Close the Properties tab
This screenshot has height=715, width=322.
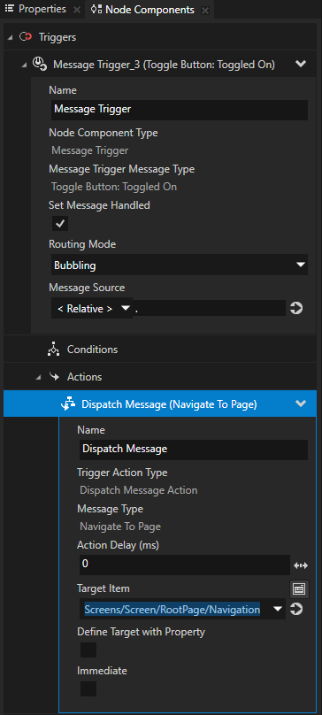77,10
